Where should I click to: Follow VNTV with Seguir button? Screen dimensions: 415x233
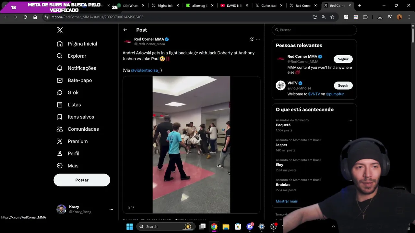pyautogui.click(x=343, y=85)
